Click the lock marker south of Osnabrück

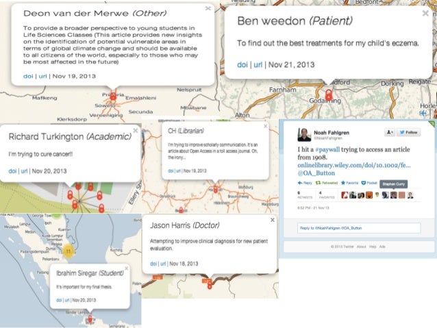click(x=181, y=210)
